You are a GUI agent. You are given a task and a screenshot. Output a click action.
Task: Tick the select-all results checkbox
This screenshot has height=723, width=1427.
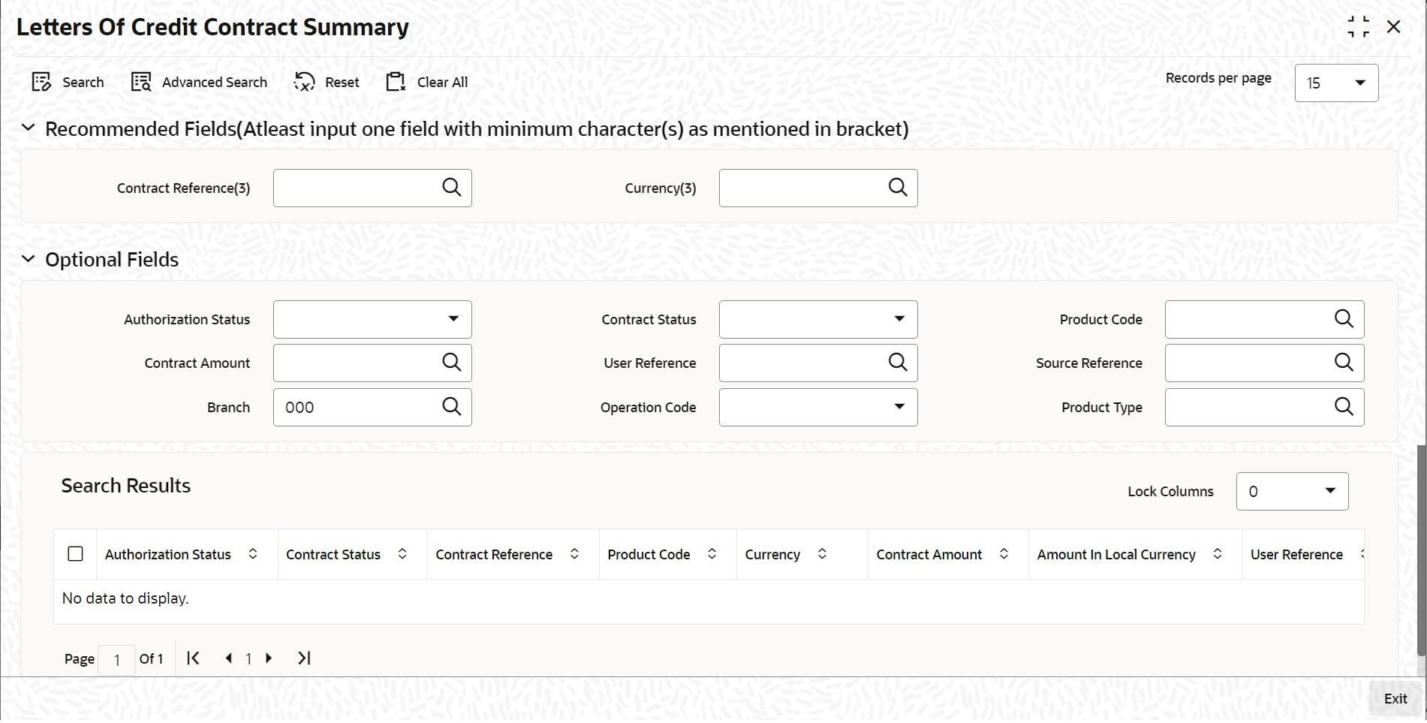(x=75, y=554)
